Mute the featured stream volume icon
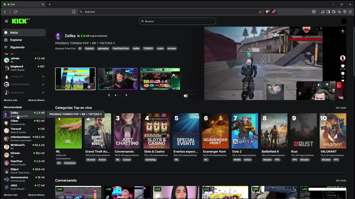 tap(186, 96)
